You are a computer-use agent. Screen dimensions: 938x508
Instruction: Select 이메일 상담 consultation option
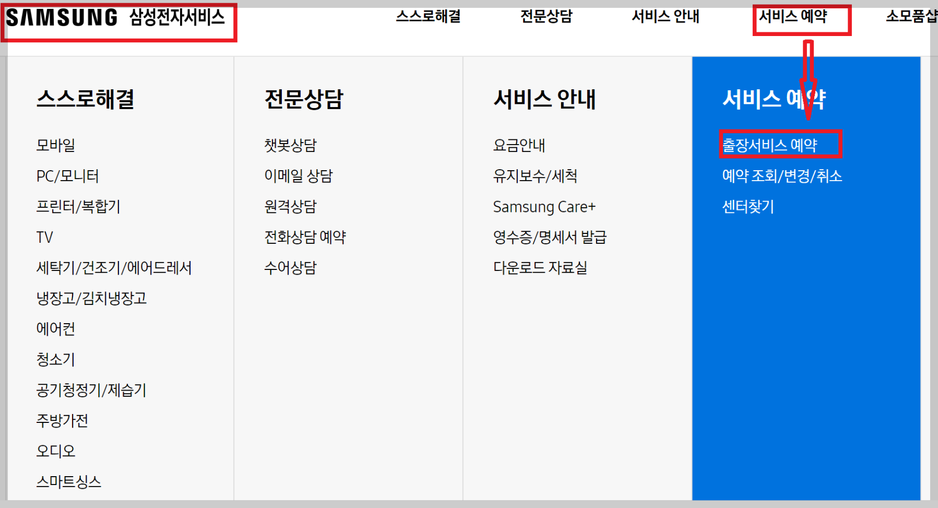(x=299, y=176)
